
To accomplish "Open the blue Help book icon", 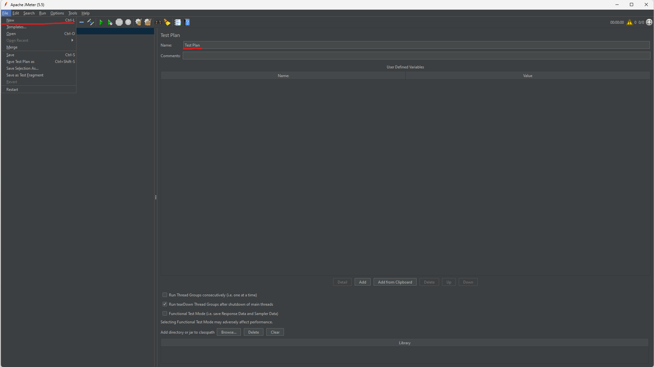I will point(187,22).
